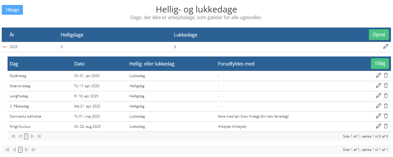Edit the 2. Påskedag entry
This screenshot has width=393, height=157.
pos(378,106)
